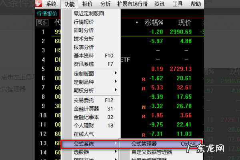The image size is (240, 160).
Task: Click the 同步 button
Action: point(42,23)
